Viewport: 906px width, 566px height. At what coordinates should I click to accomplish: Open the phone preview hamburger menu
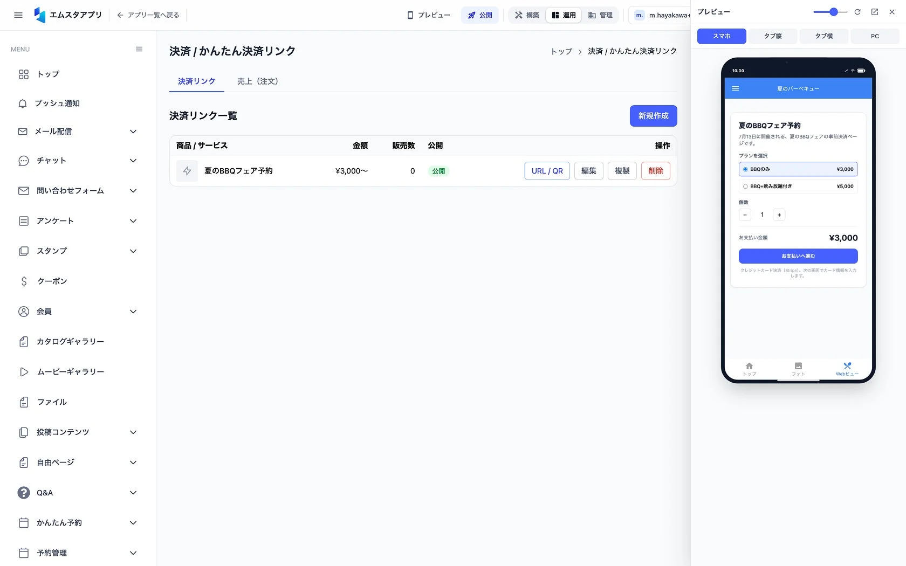[x=736, y=88]
